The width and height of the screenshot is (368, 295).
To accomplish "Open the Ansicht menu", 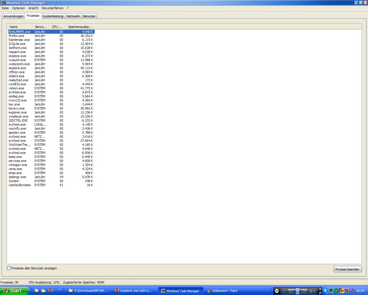I will click(33, 8).
